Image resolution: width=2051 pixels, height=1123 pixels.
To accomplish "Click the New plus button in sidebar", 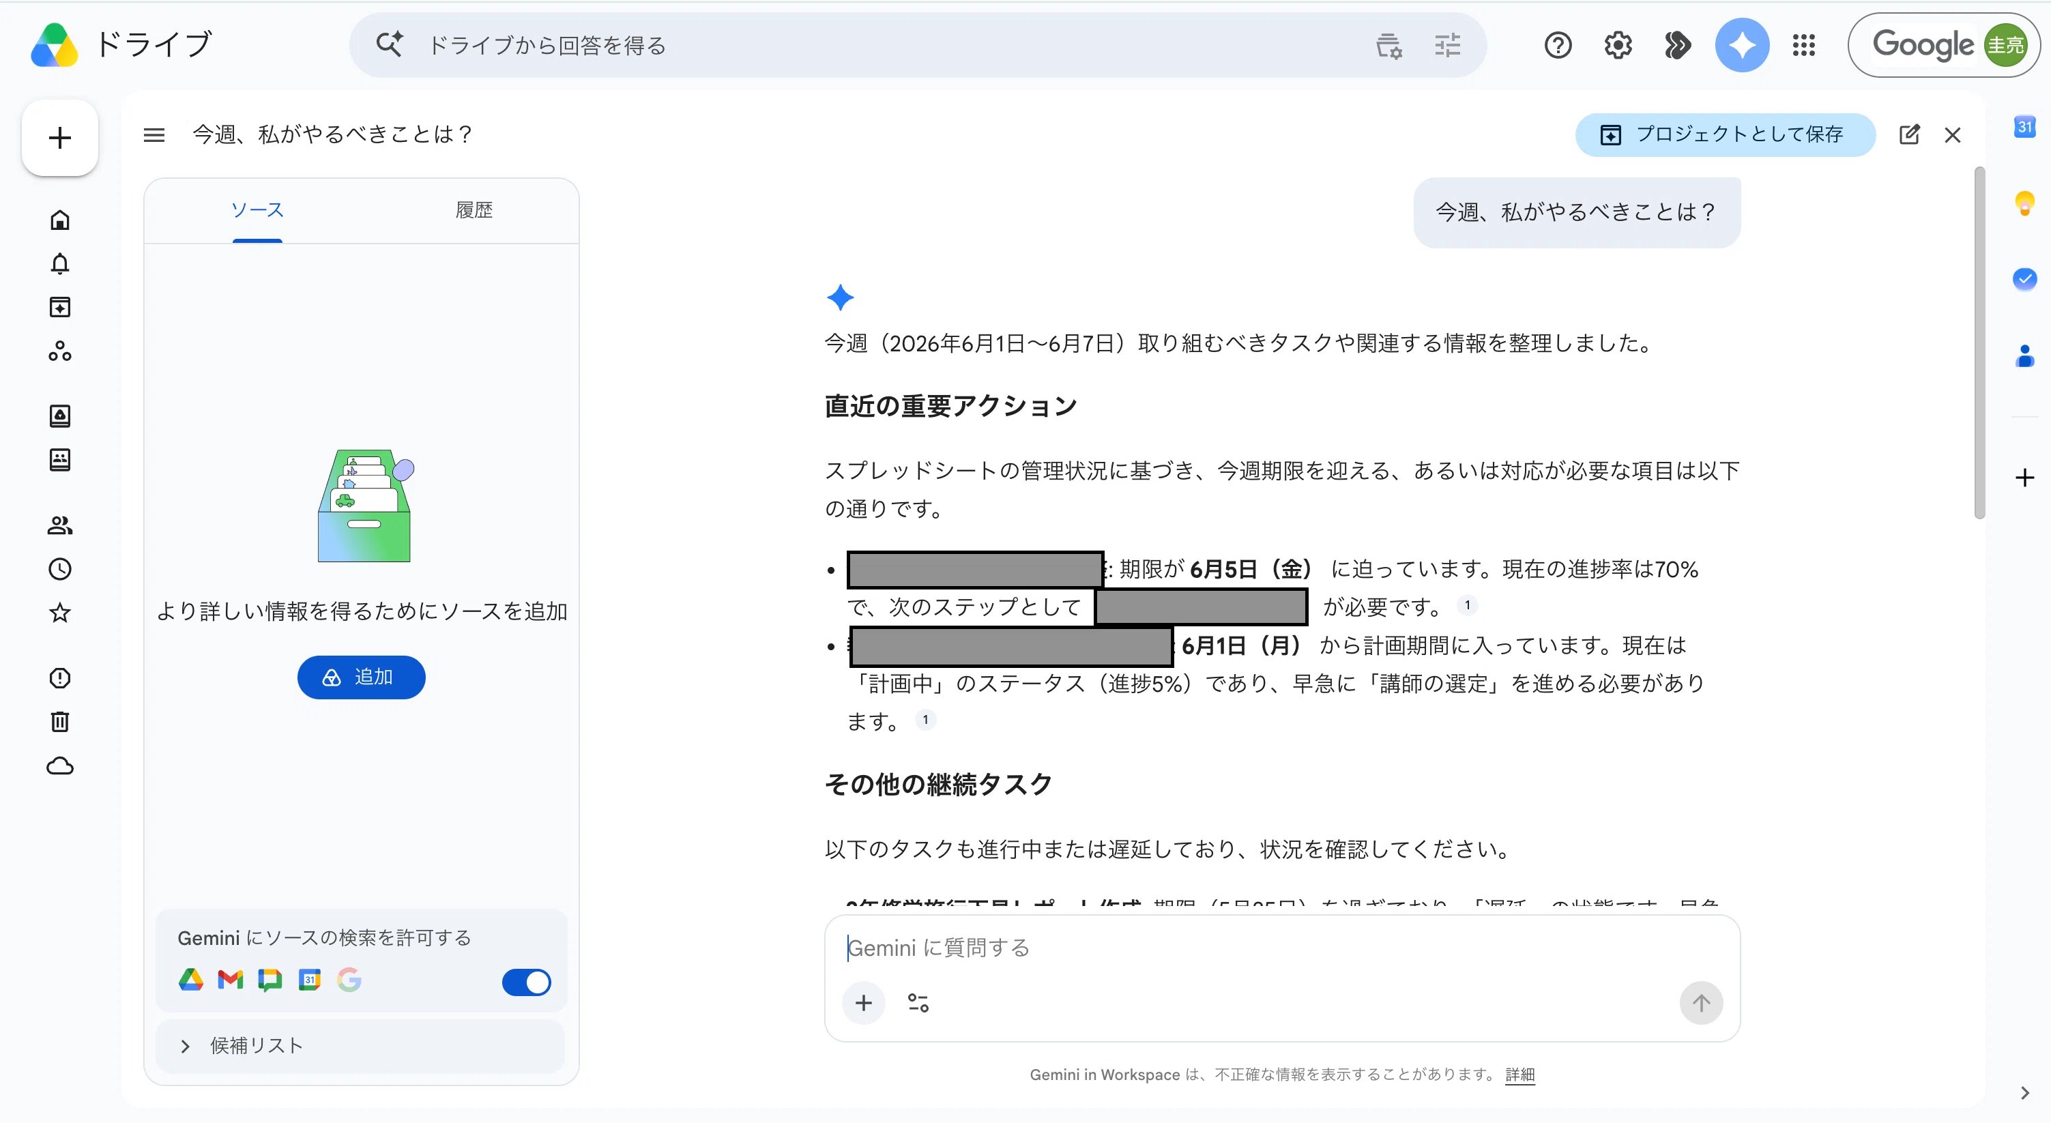I will click(x=60, y=138).
